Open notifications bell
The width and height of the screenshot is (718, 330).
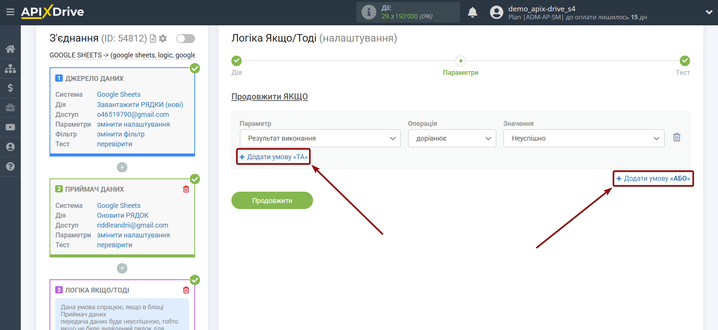472,12
